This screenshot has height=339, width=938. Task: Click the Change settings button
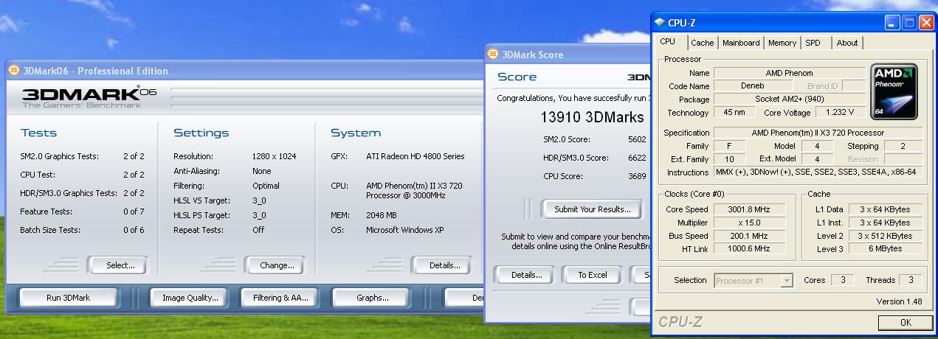(277, 265)
